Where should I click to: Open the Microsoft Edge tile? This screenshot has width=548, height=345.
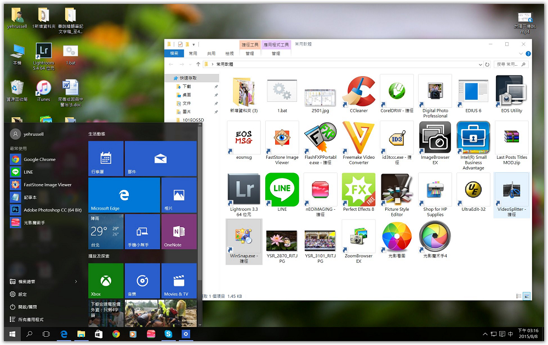[x=124, y=195]
